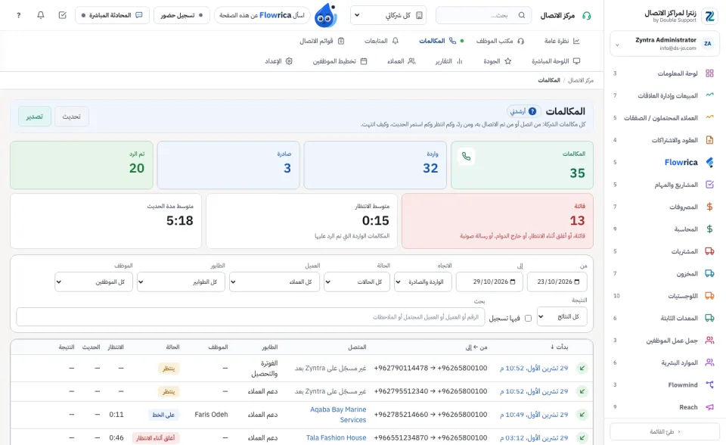Open لوحة المعلومات dashboard sidebar icon
This screenshot has width=726, height=445.
(709, 73)
